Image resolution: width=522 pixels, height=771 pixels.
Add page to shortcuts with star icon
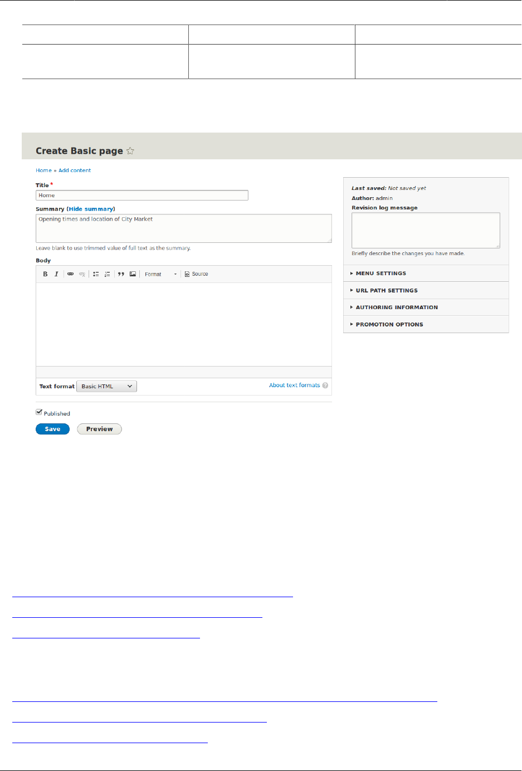[130, 151]
